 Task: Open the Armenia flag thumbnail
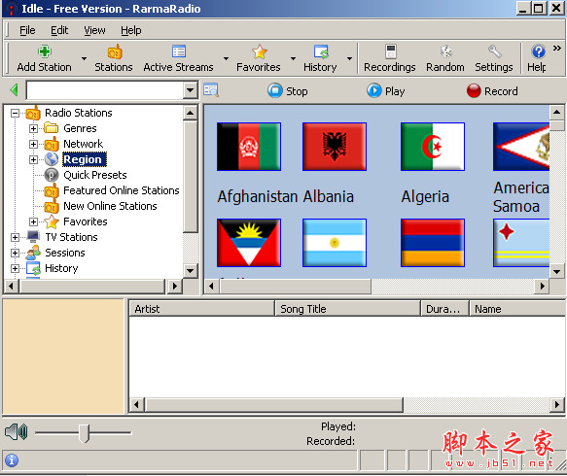(433, 243)
